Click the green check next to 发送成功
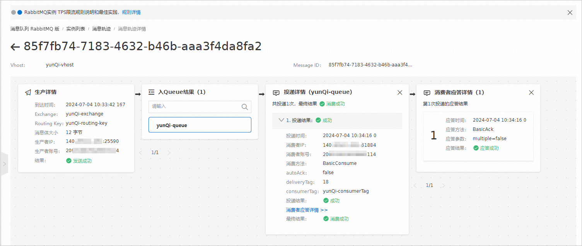The width and height of the screenshot is (582, 246). coord(69,161)
